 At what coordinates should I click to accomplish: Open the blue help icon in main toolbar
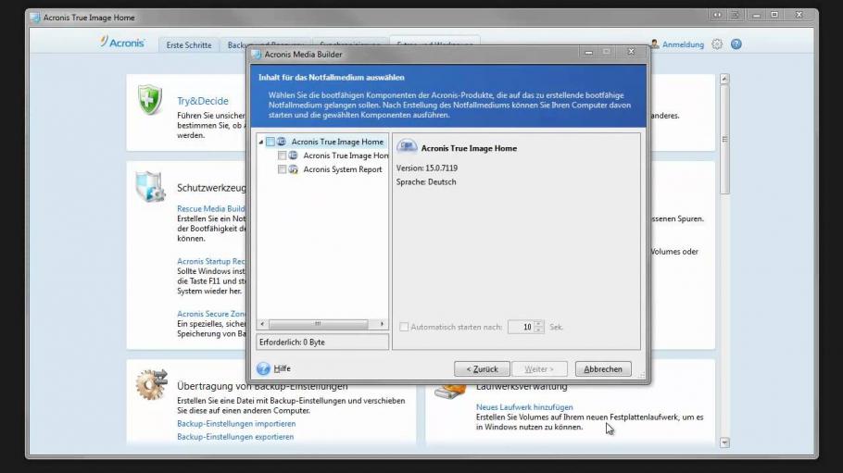[736, 44]
